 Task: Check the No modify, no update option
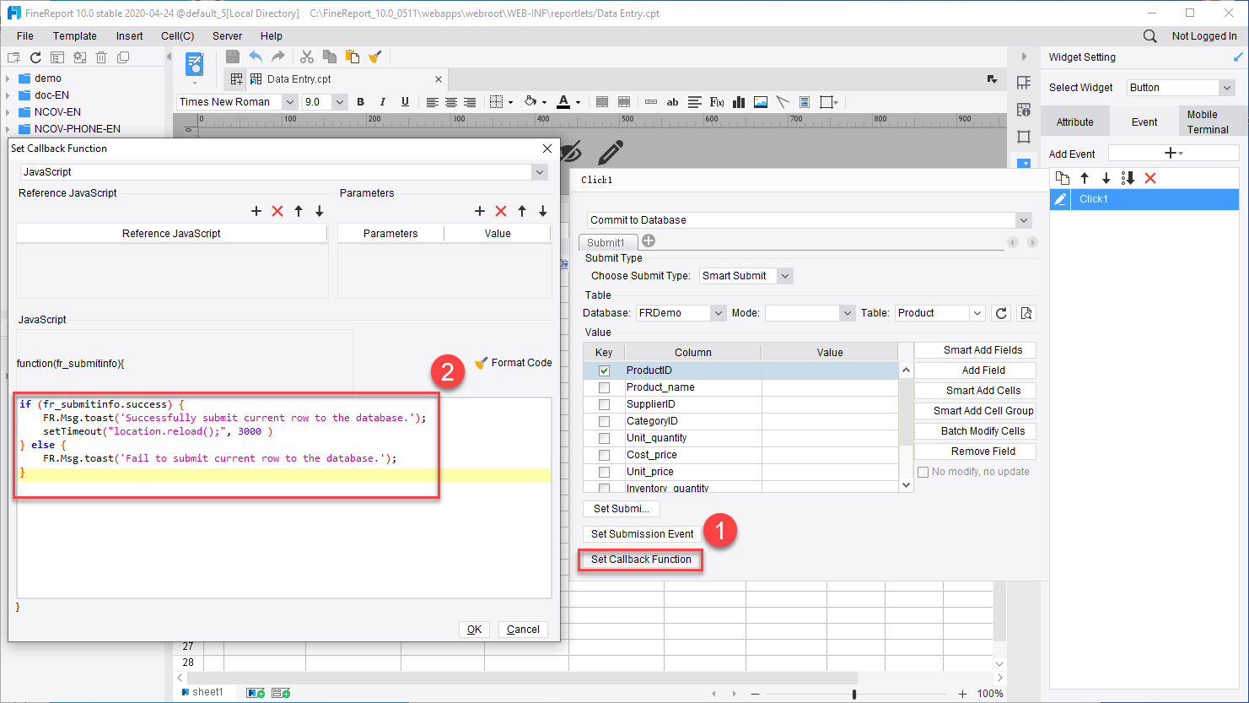click(x=923, y=471)
